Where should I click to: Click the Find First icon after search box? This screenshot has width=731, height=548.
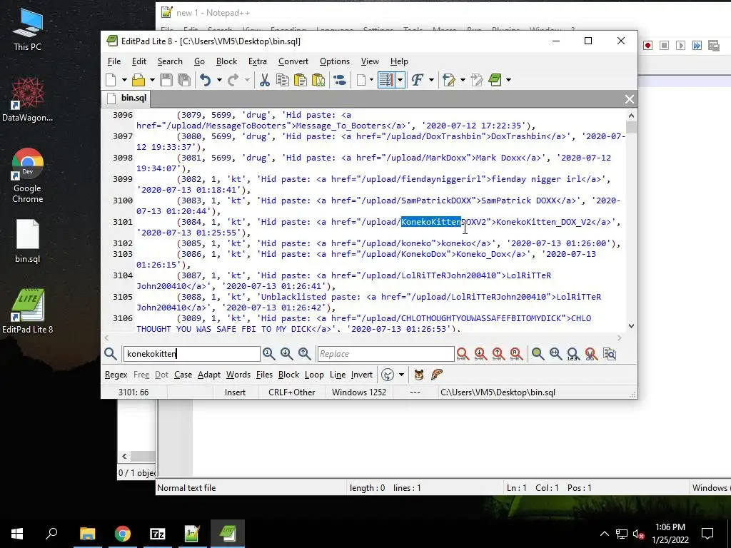coord(268,354)
